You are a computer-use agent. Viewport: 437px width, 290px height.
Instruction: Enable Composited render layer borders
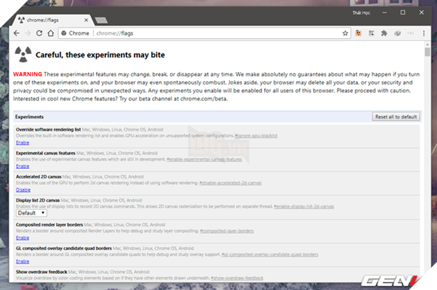point(23,237)
